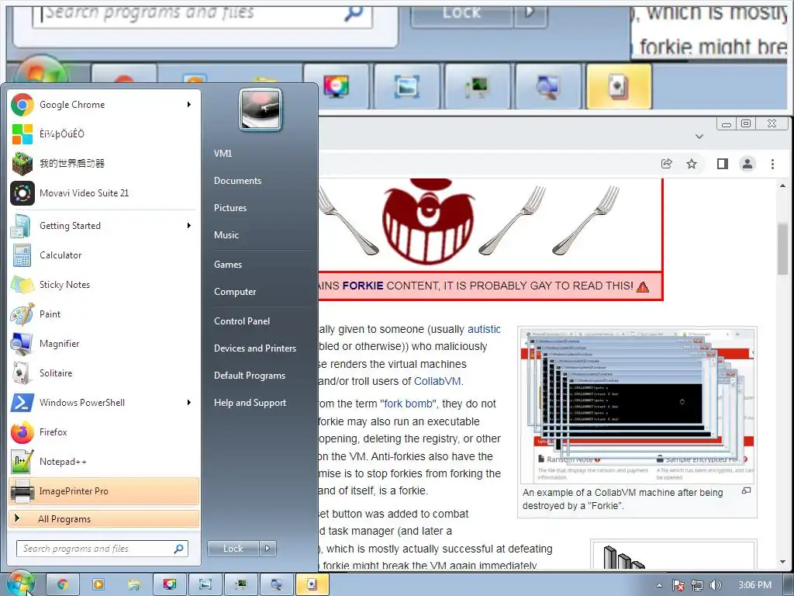794x596 pixels.
Task: Open Notepad++ from the Start menu
Action: coord(104,462)
